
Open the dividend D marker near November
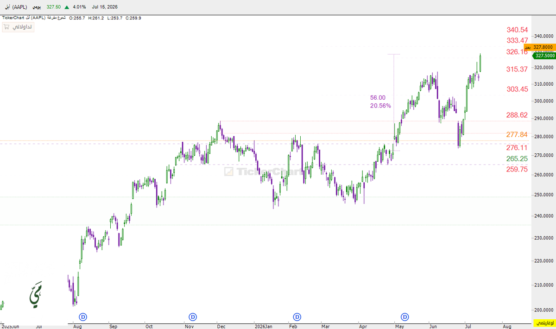tap(193, 317)
